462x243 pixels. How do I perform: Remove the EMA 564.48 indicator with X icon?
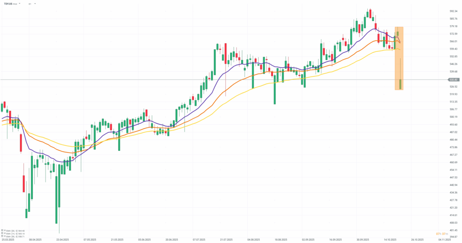point(5,230)
